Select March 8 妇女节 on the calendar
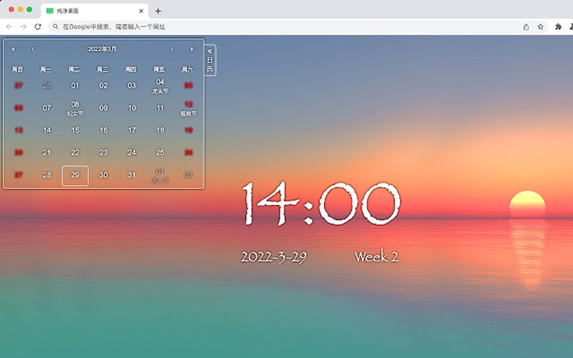 (75, 108)
